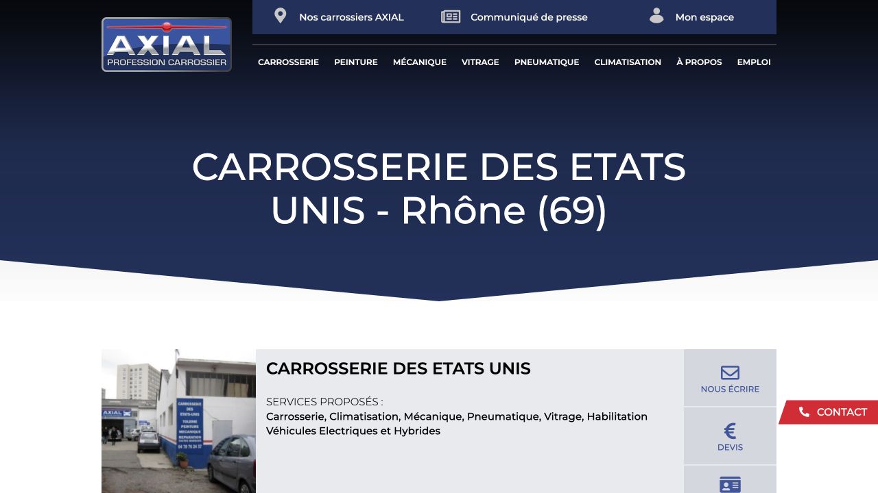Open the Climatisation menu
878x493 pixels.
point(628,62)
